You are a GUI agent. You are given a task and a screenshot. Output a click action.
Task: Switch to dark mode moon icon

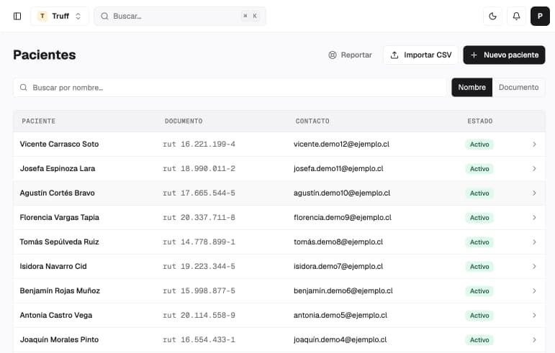click(492, 17)
